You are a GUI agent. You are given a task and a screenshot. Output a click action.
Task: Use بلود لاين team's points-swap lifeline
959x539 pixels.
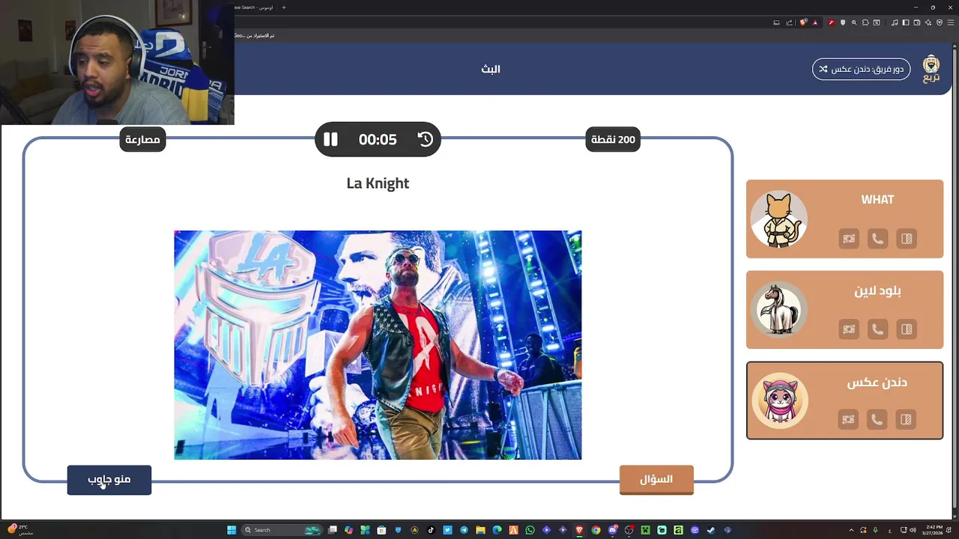(848, 329)
